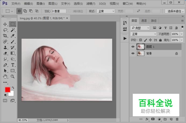The height and width of the screenshot is (123, 186).
Task: Select the Zoom tool
Action: pos(13,77)
